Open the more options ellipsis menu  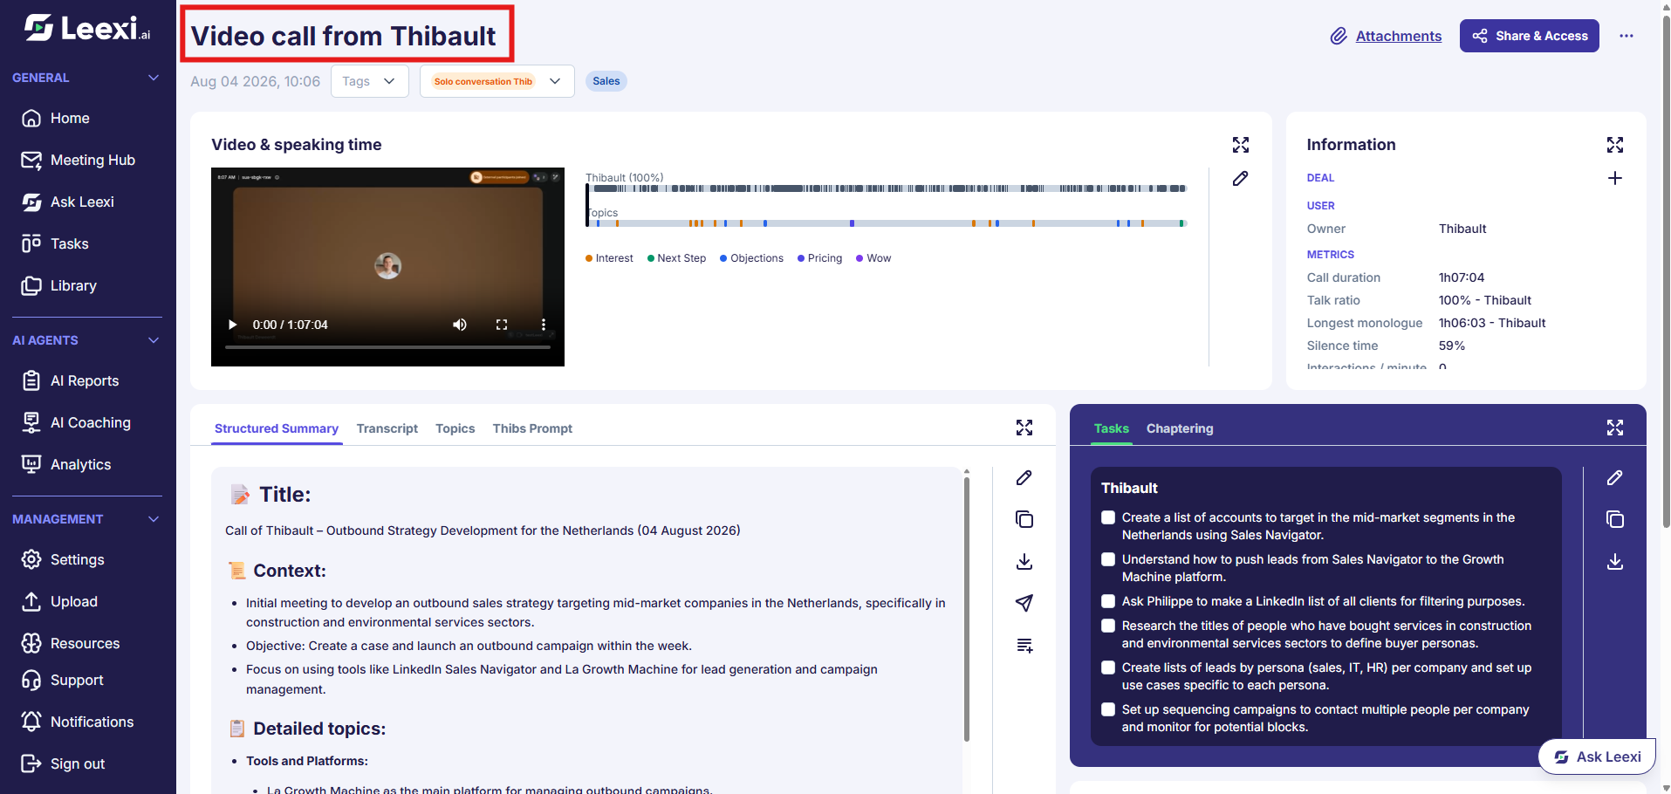(1626, 36)
